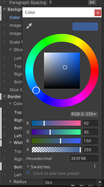104x187 pixels.
Task: Open the swatches three-dot options menu
Action: coord(95,166)
